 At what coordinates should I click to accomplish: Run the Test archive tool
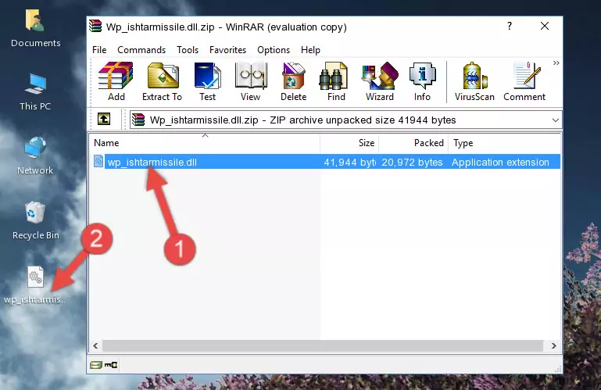[x=207, y=81]
